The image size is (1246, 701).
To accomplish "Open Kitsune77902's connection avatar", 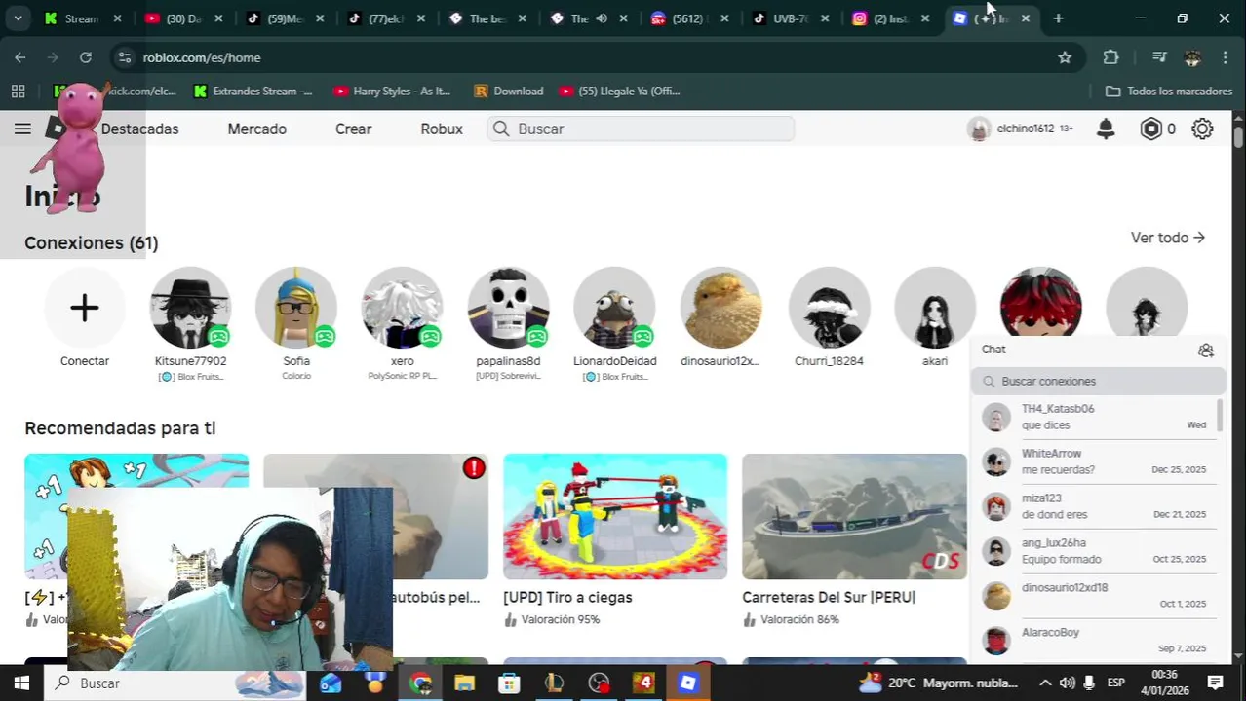I will coord(190,308).
